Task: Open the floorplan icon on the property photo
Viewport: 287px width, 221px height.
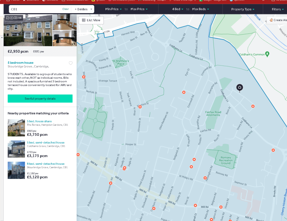Action: click(x=8, y=18)
